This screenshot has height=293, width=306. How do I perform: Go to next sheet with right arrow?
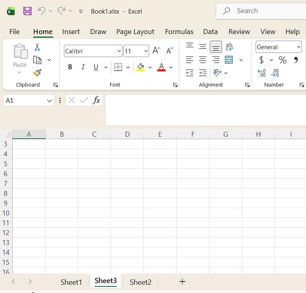(x=30, y=282)
